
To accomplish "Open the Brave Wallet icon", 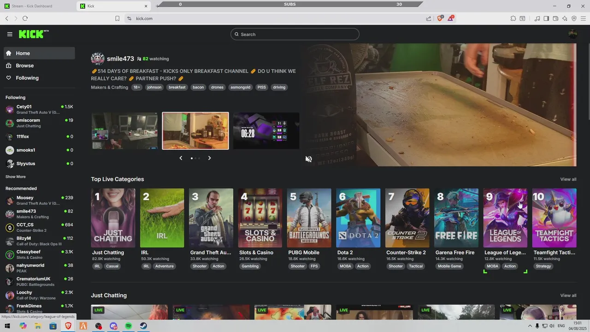I will coord(555,18).
